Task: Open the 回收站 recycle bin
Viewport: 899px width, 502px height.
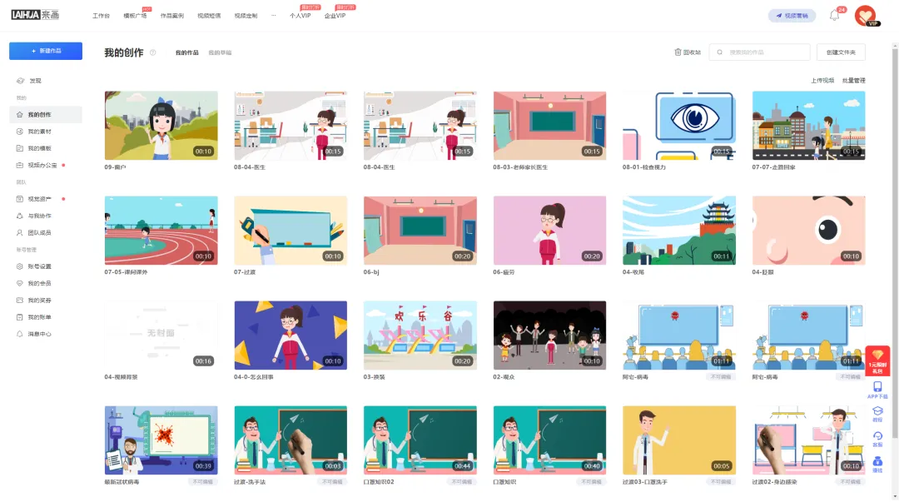Action: (x=688, y=52)
